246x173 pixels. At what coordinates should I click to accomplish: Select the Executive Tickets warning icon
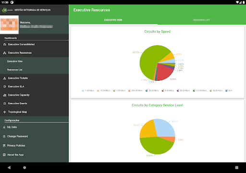(x=5, y=78)
